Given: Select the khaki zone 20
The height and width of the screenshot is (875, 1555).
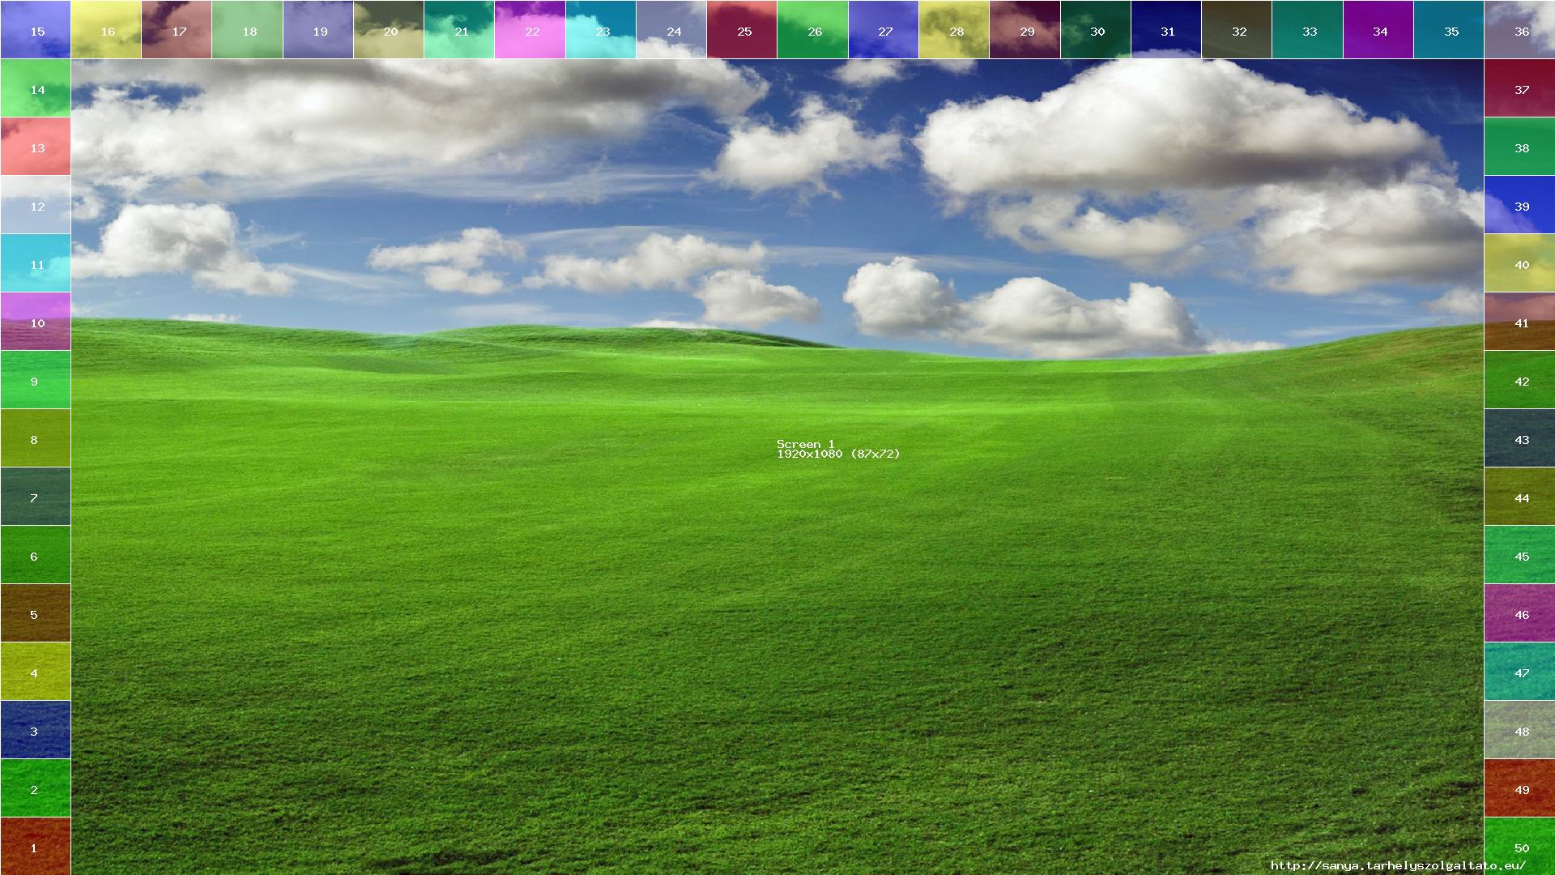Looking at the screenshot, I should (389, 29).
